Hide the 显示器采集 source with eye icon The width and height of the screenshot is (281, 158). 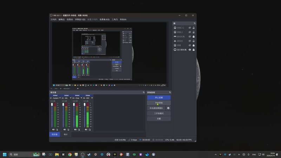[x=190, y=50]
